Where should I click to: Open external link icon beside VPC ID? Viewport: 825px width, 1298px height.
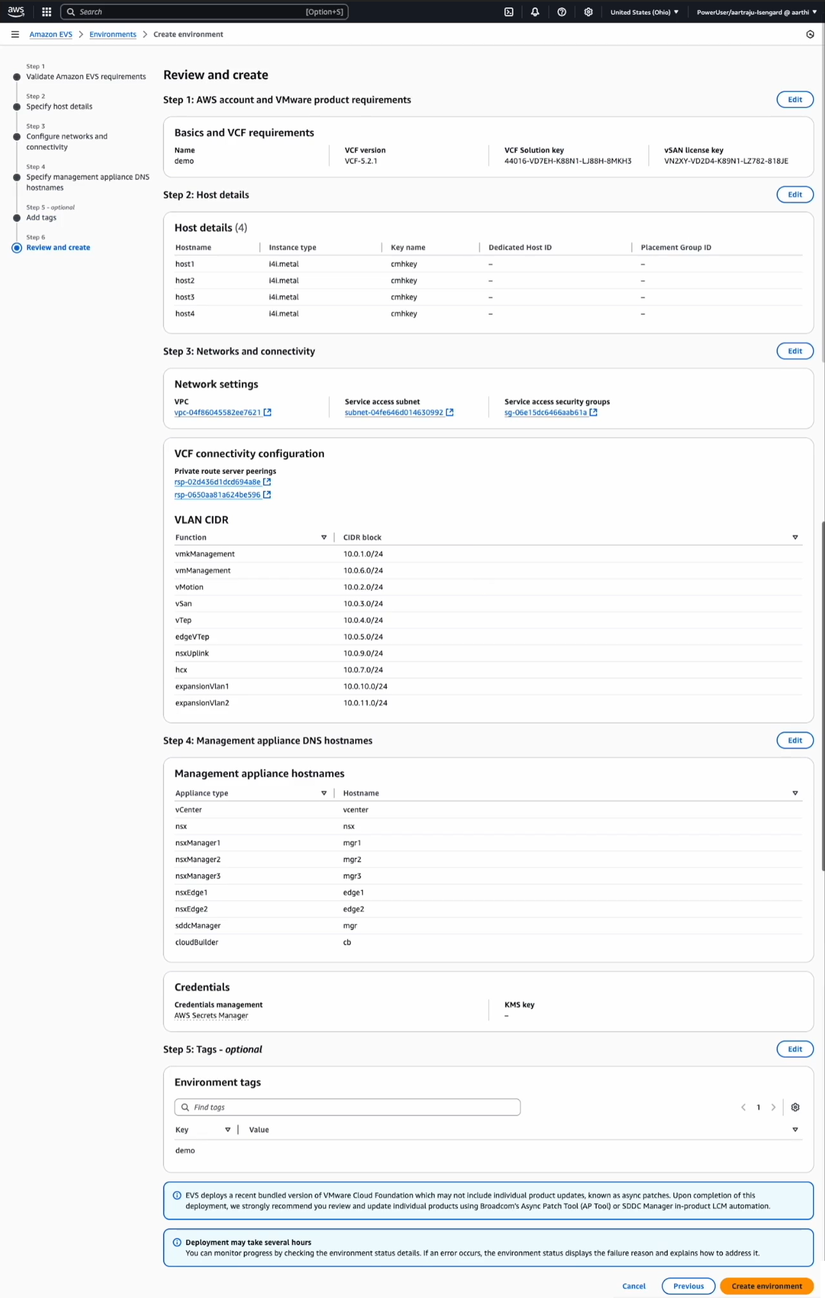pos(268,412)
